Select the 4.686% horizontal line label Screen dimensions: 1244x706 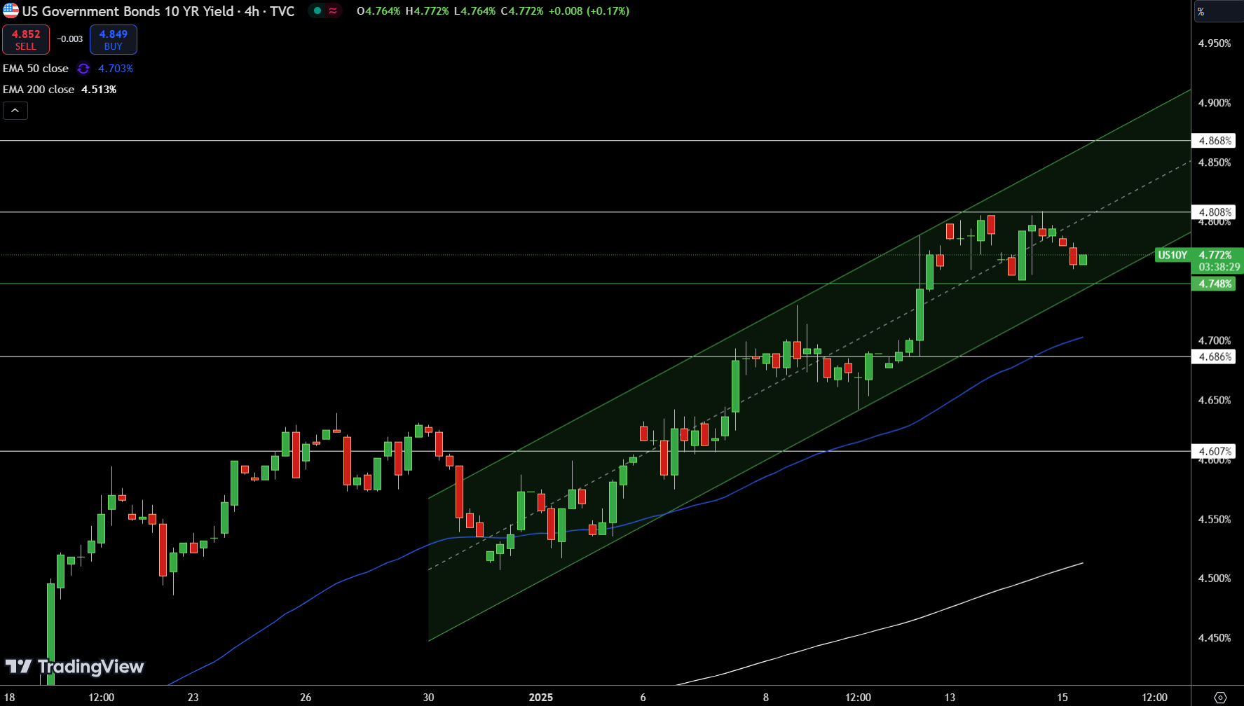tap(1215, 357)
